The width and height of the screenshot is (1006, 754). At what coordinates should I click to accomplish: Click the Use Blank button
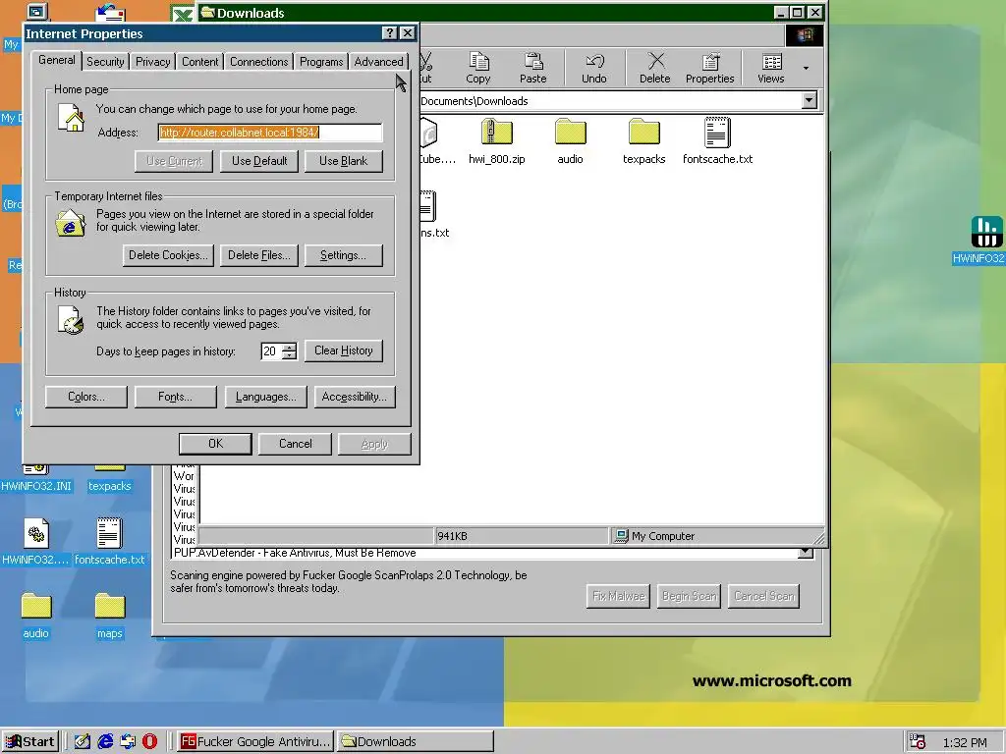(x=343, y=161)
